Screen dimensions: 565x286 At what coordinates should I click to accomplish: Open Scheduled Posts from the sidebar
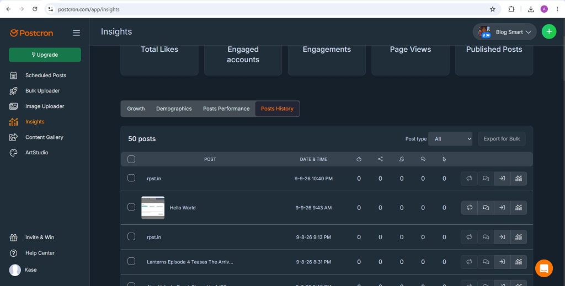45,75
